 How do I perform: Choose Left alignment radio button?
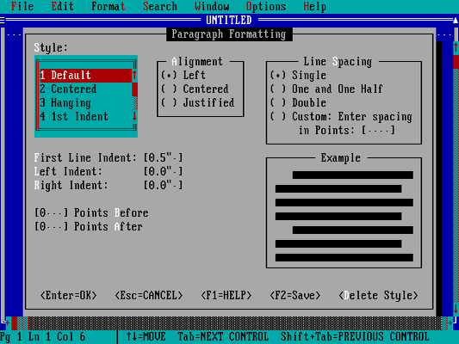(183, 75)
